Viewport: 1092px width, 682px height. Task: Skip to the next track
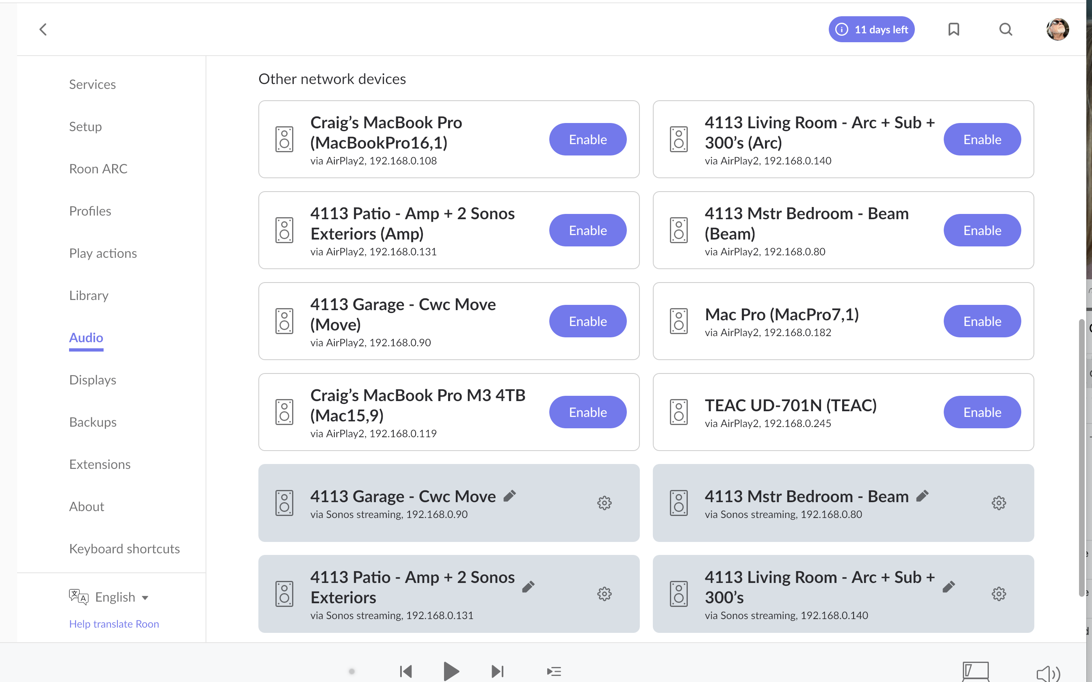497,671
